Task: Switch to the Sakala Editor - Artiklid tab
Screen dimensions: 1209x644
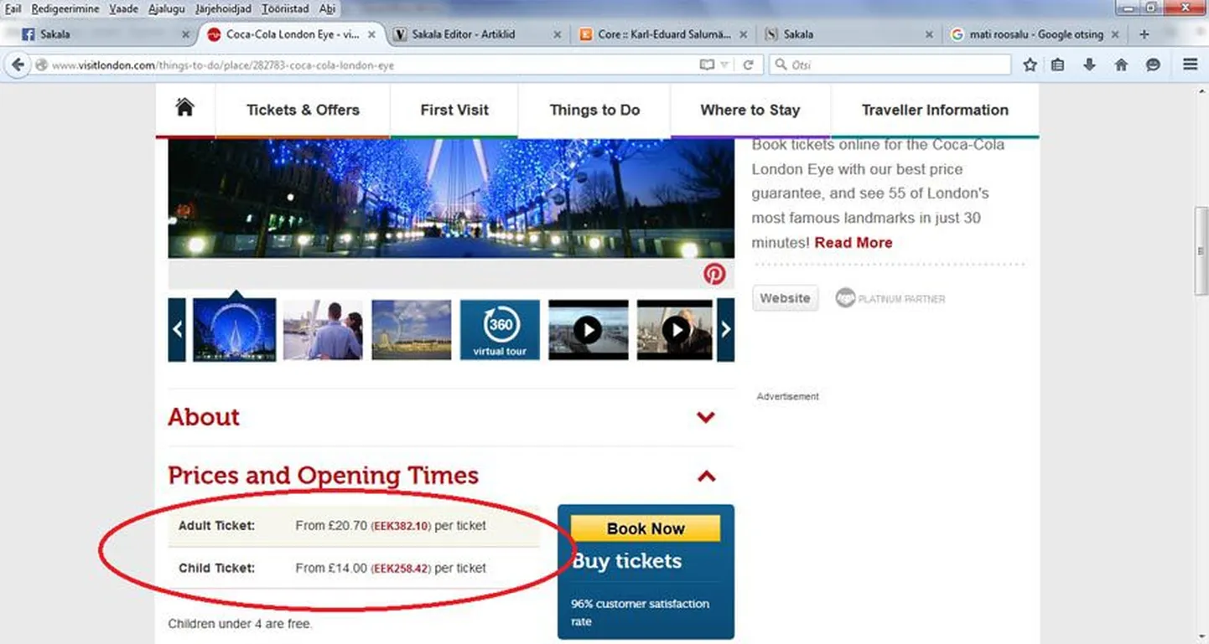Action: coord(477,34)
